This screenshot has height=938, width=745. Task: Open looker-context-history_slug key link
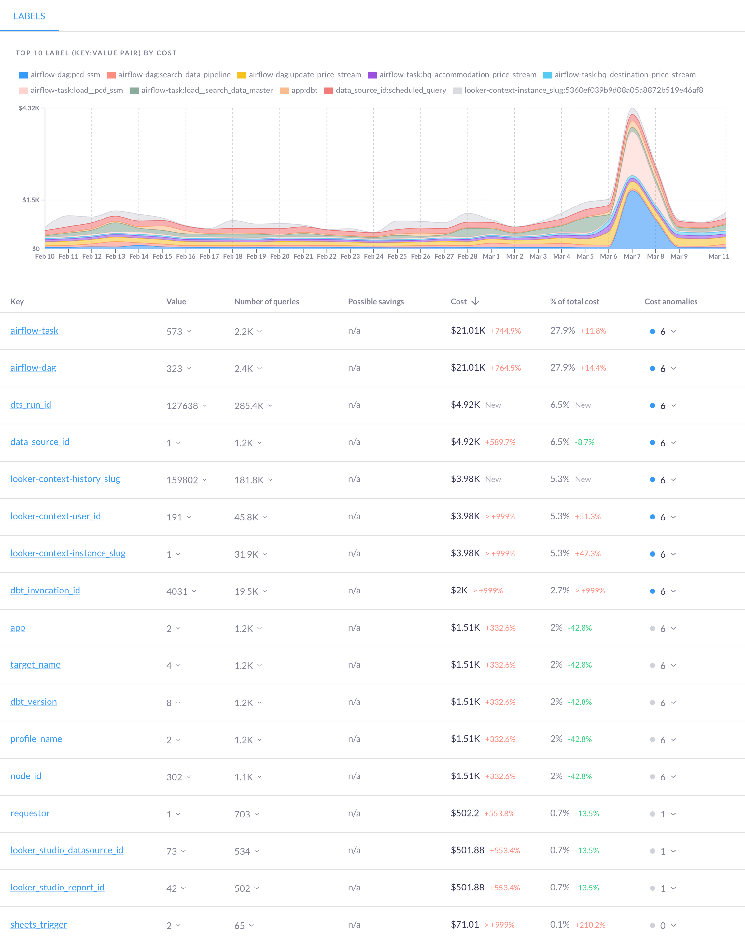click(x=65, y=479)
